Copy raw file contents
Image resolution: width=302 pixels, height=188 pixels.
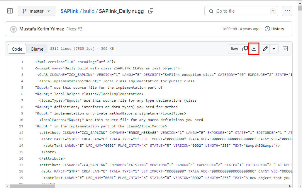click(x=245, y=49)
